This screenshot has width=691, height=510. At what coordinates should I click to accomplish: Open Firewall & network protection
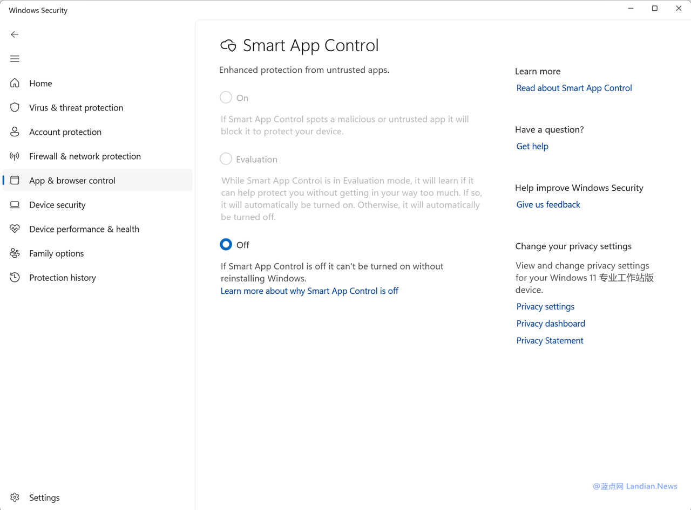tap(97, 156)
